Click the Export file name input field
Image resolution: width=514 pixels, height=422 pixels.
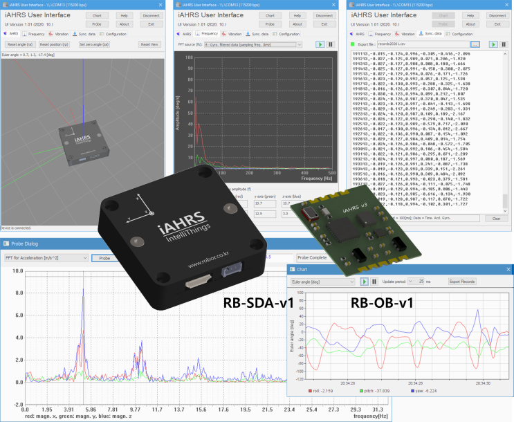click(x=423, y=44)
